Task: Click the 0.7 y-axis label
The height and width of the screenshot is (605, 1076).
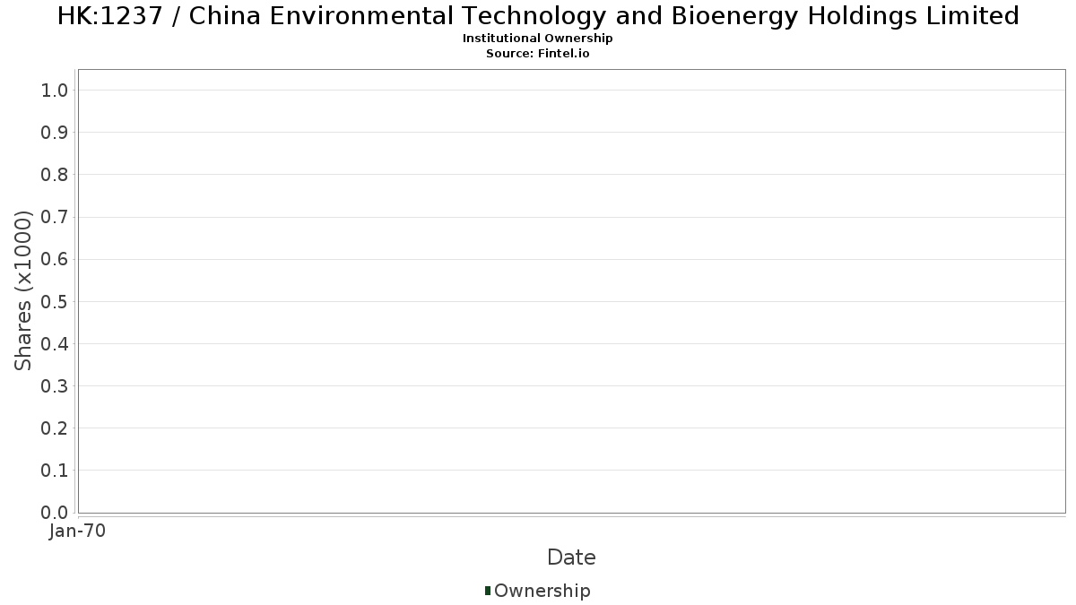Action: pyautogui.click(x=55, y=217)
